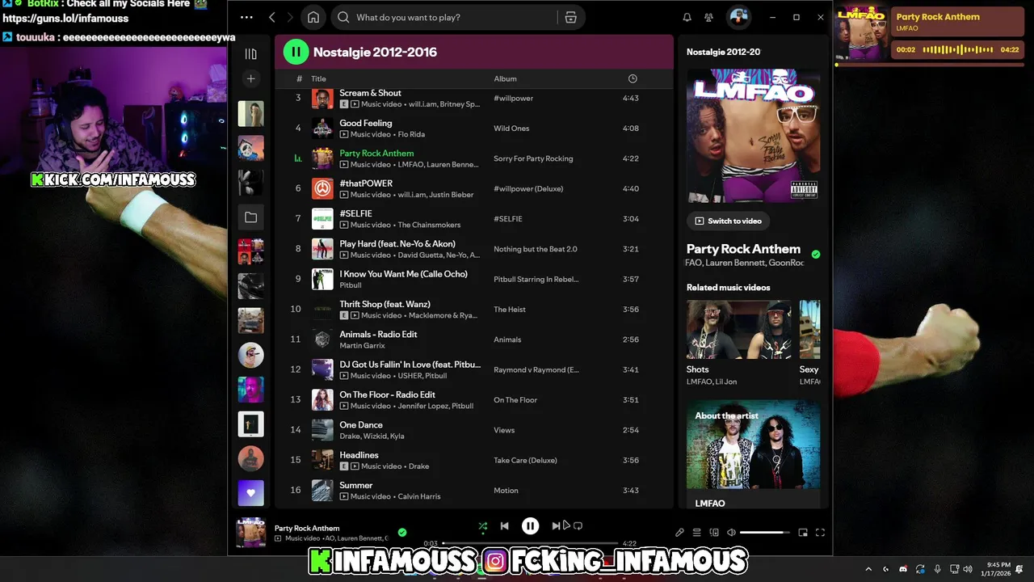
Task: Open the lyrics microphone icon
Action: (679, 533)
